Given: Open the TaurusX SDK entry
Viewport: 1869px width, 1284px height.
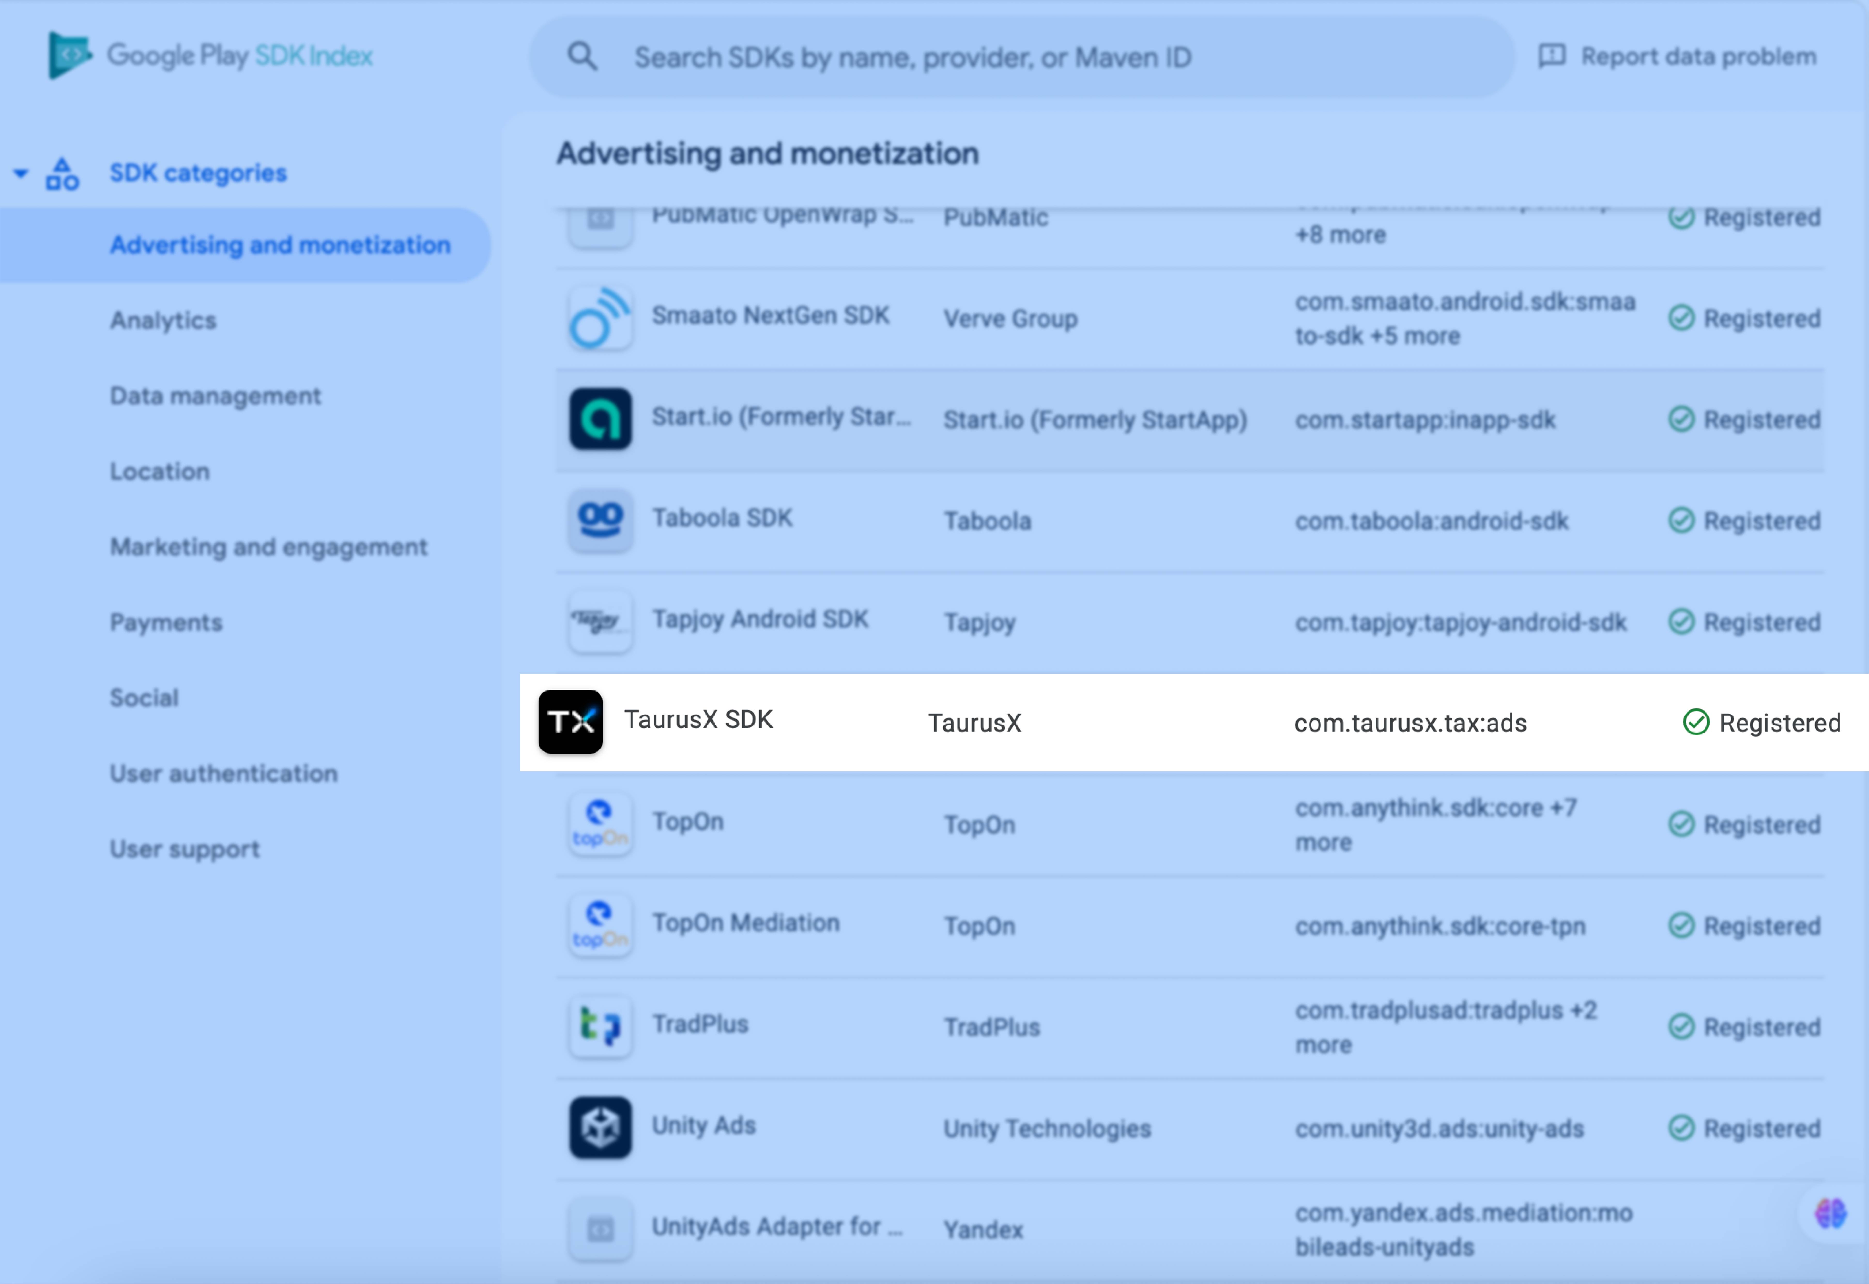Looking at the screenshot, I should pyautogui.click(x=699, y=719).
